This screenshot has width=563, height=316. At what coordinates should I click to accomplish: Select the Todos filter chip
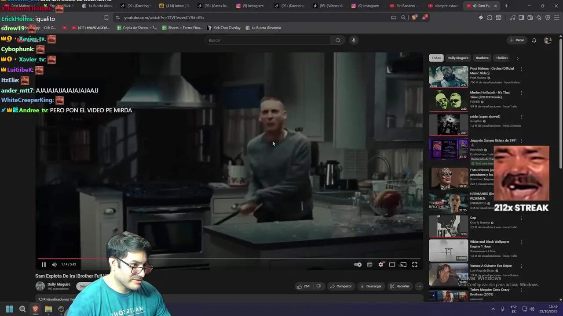436,58
